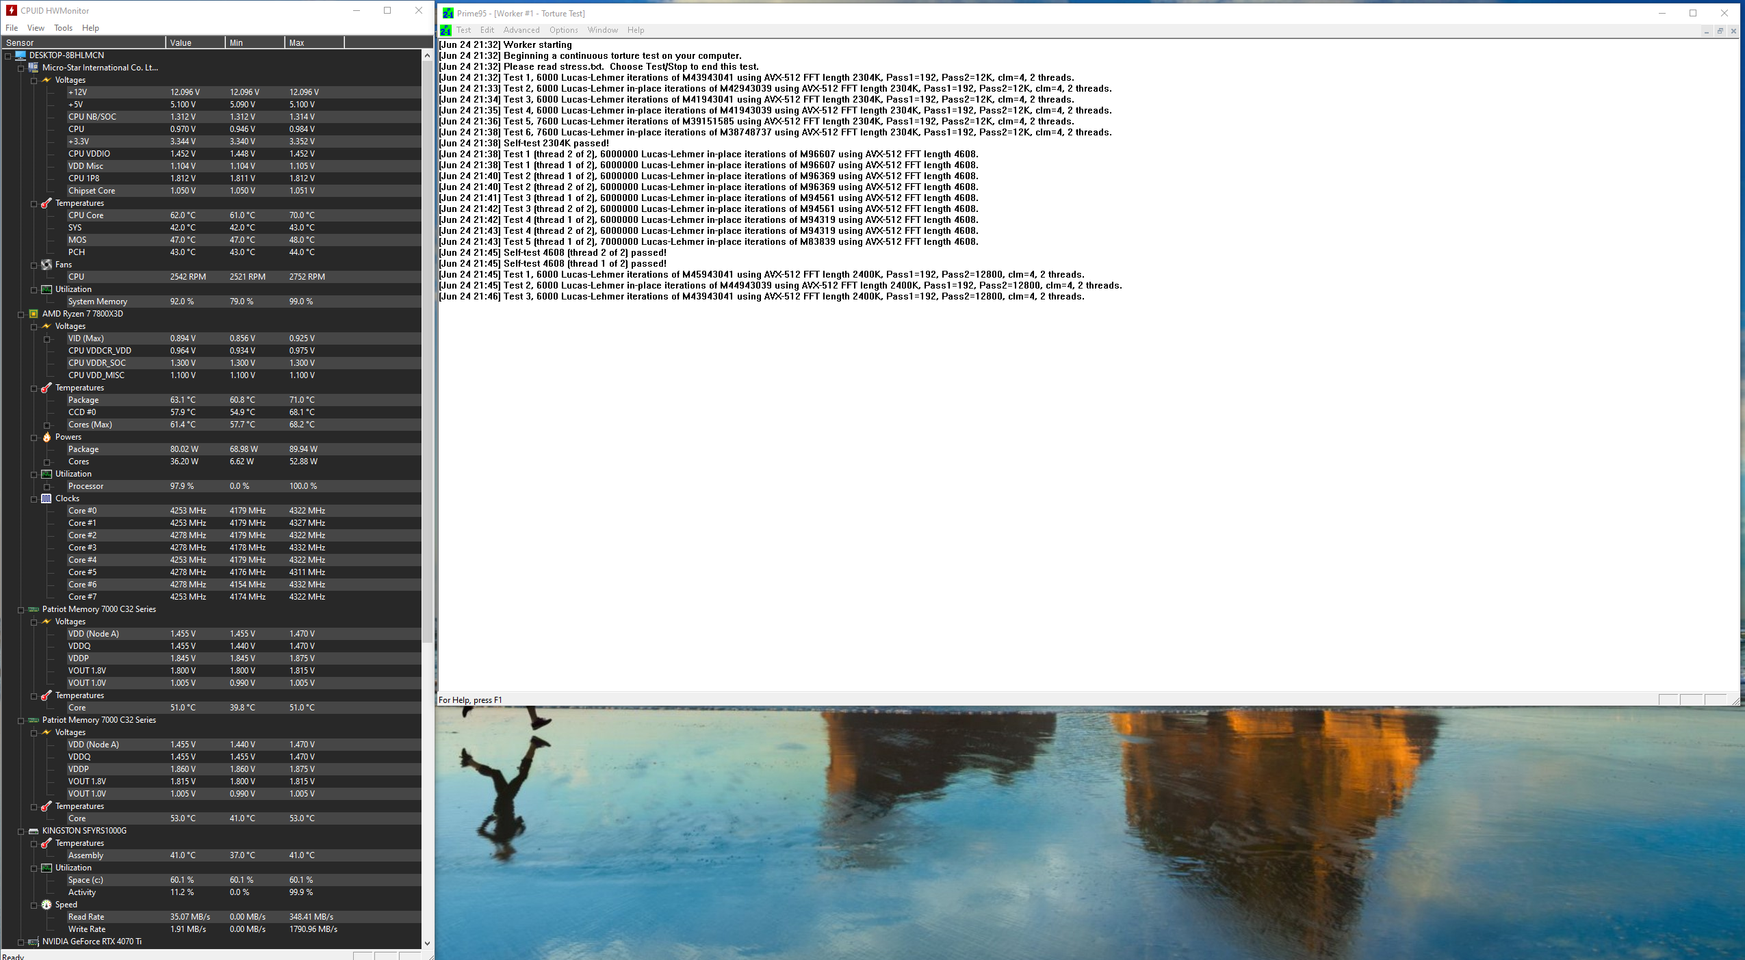Click the Speed gauge icon under KINGSTON

47,905
